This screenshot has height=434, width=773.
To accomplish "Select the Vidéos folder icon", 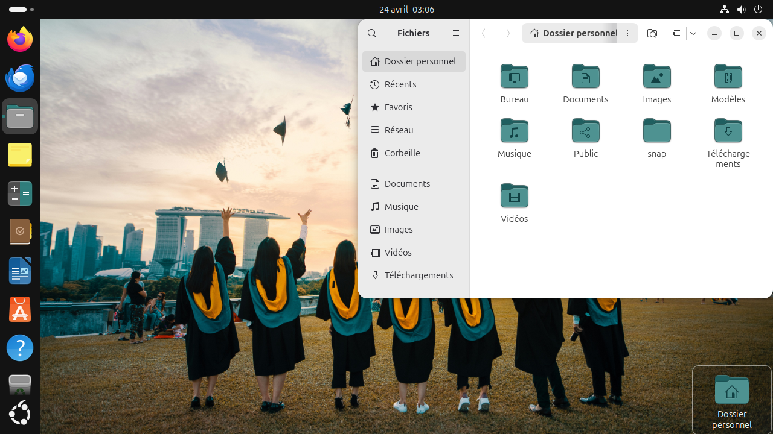I will (515, 197).
